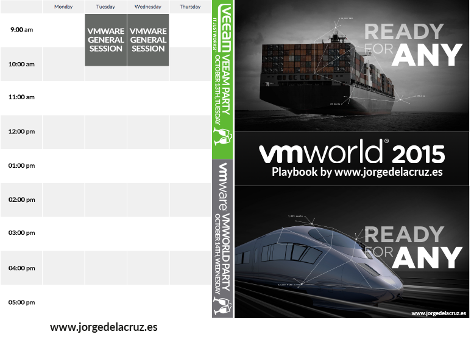Select the 10:00 am time label
Image resolution: width=474 pixels, height=337 pixels.
[x=21, y=64]
